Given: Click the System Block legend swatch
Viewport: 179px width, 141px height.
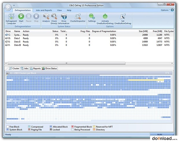Looking at the screenshot, I should point(8,129).
